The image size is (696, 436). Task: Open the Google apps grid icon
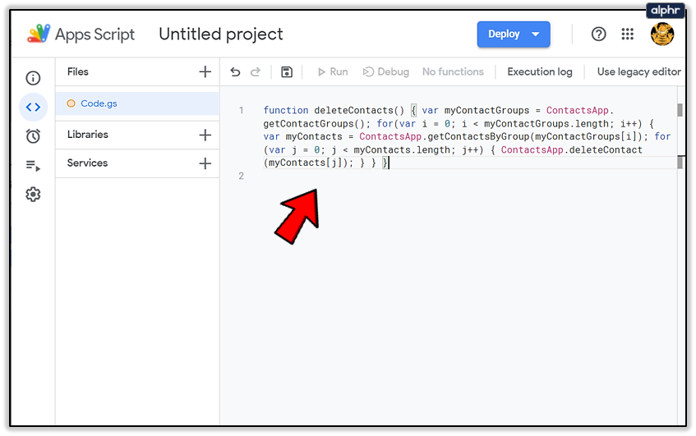628,34
